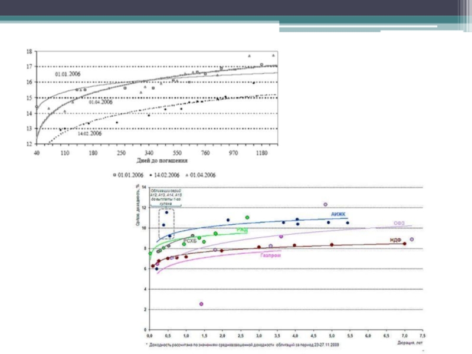Viewport: 472px width, 354px height.
Task: Select the purple data point right of НДФ label
Action: pyautogui.click(x=412, y=240)
